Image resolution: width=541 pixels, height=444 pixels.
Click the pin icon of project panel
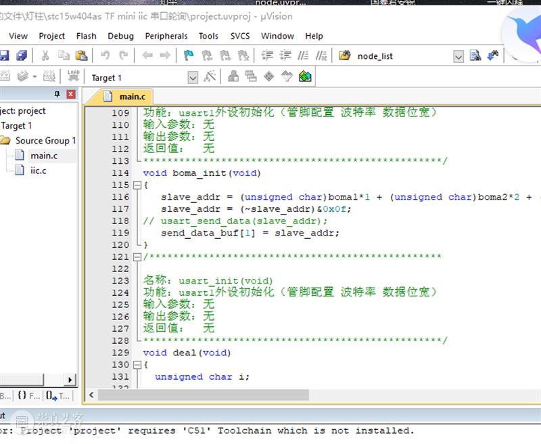(x=57, y=94)
